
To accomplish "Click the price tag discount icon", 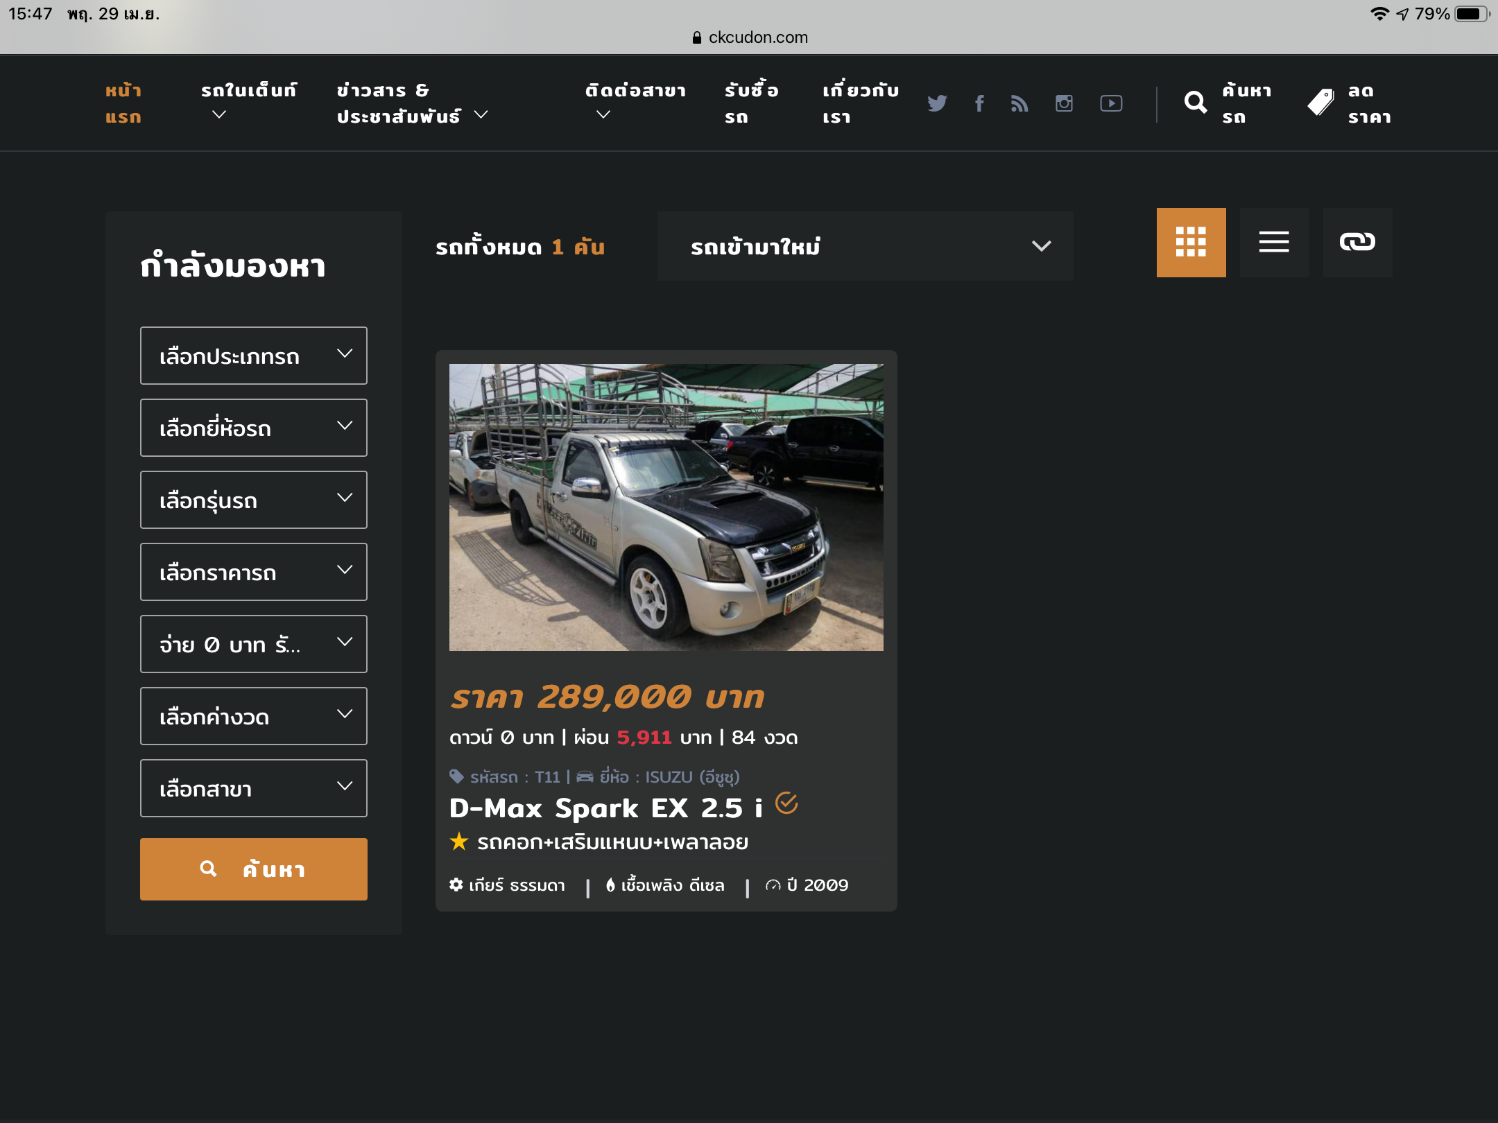I will (1320, 103).
